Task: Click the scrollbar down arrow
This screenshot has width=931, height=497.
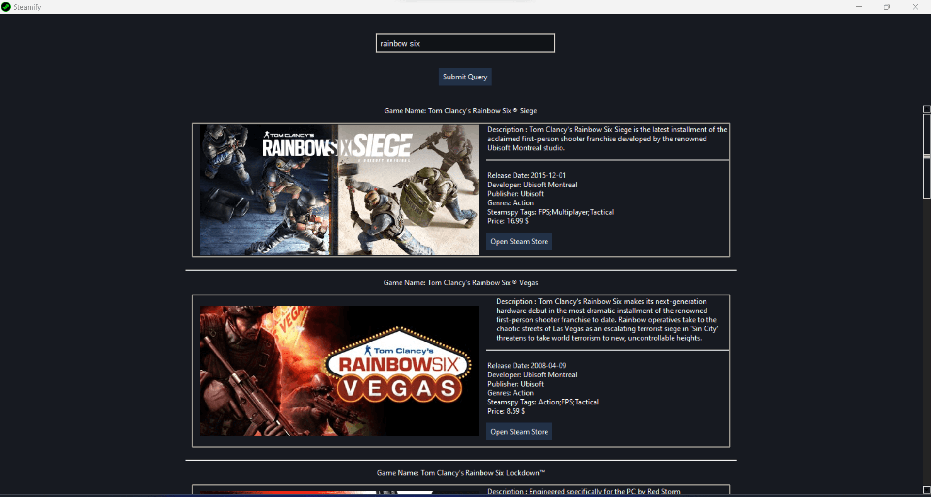Action: tap(927, 490)
